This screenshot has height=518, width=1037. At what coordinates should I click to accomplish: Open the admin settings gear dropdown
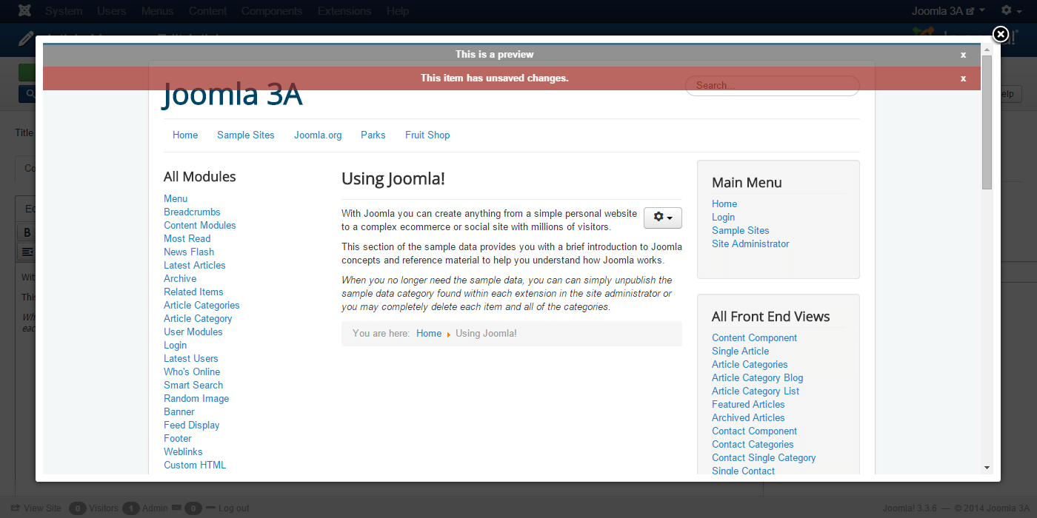click(x=1010, y=11)
